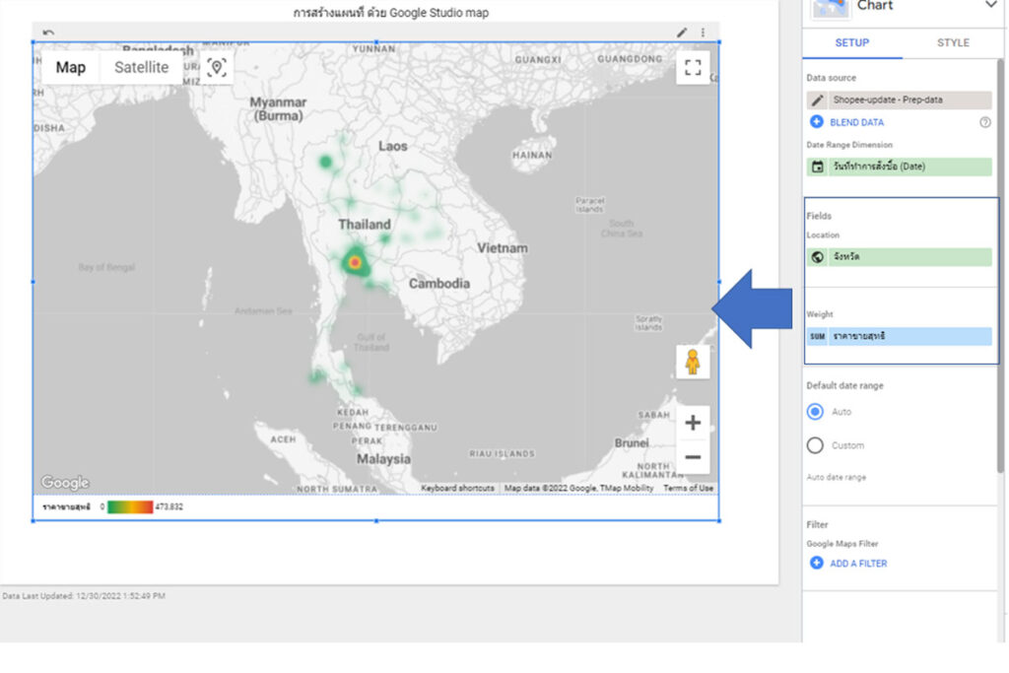Click the Date Range Dimension field chip
Screen dimensions: 1009x673
point(899,167)
